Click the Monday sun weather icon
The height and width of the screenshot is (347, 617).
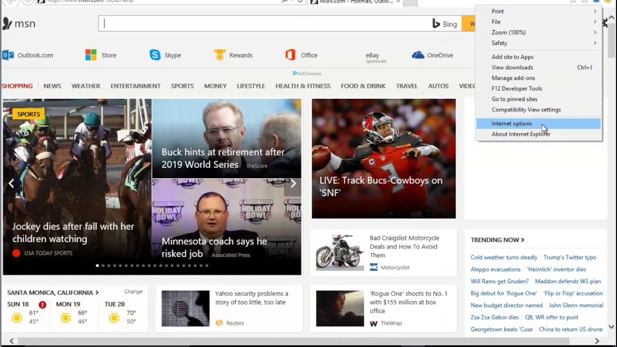click(66, 318)
